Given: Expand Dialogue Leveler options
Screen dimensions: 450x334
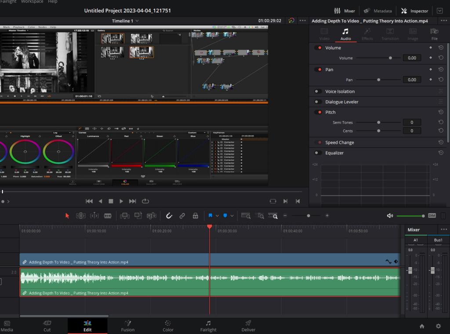Looking at the screenshot, I should point(441,102).
